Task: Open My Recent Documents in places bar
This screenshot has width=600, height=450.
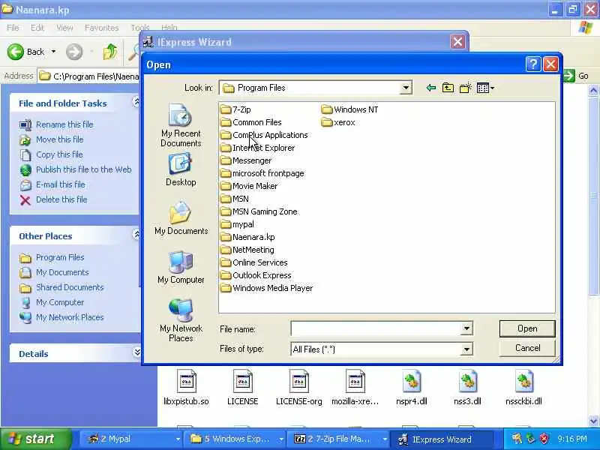Action: point(181,124)
